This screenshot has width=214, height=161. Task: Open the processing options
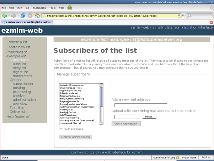tap(22, 92)
